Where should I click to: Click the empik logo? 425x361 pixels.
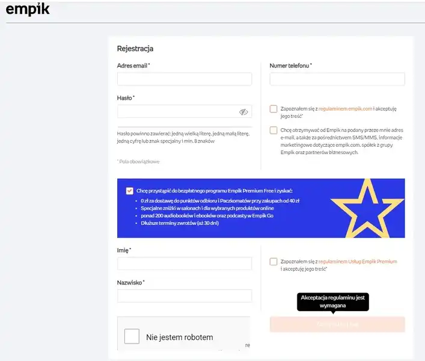pos(28,9)
